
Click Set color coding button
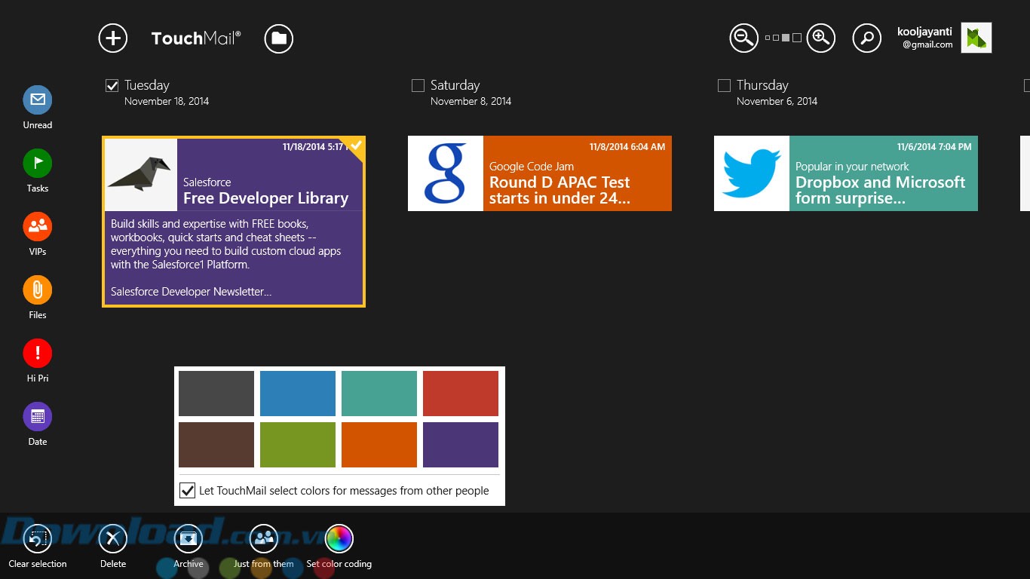339,539
